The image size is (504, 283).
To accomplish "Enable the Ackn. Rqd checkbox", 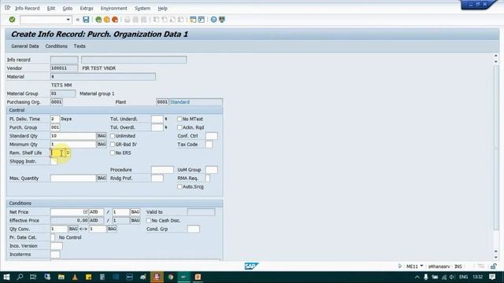I will (180, 127).
